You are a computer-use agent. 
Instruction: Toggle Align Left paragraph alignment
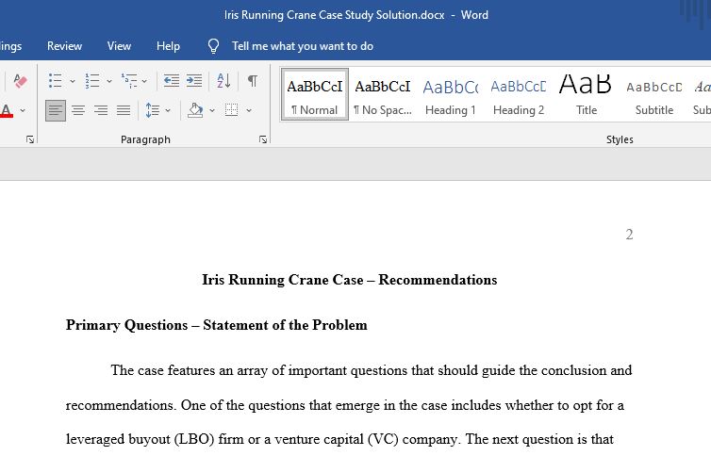[56, 110]
